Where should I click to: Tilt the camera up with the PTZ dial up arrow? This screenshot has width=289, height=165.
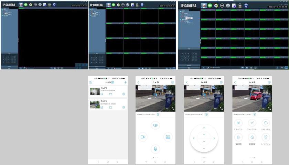coord(204,128)
